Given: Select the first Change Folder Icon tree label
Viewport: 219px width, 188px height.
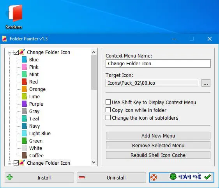Looking at the screenshot, I should point(48,52).
